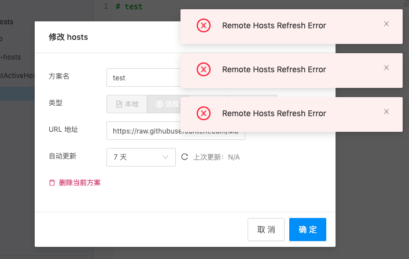
Task: Click the trash icon for 删除当前方案
Action: 52,183
